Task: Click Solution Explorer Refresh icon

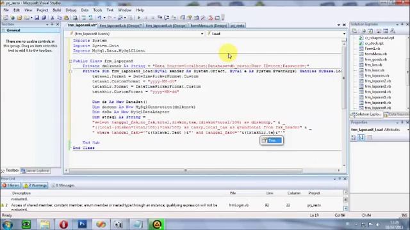Action: point(370,31)
